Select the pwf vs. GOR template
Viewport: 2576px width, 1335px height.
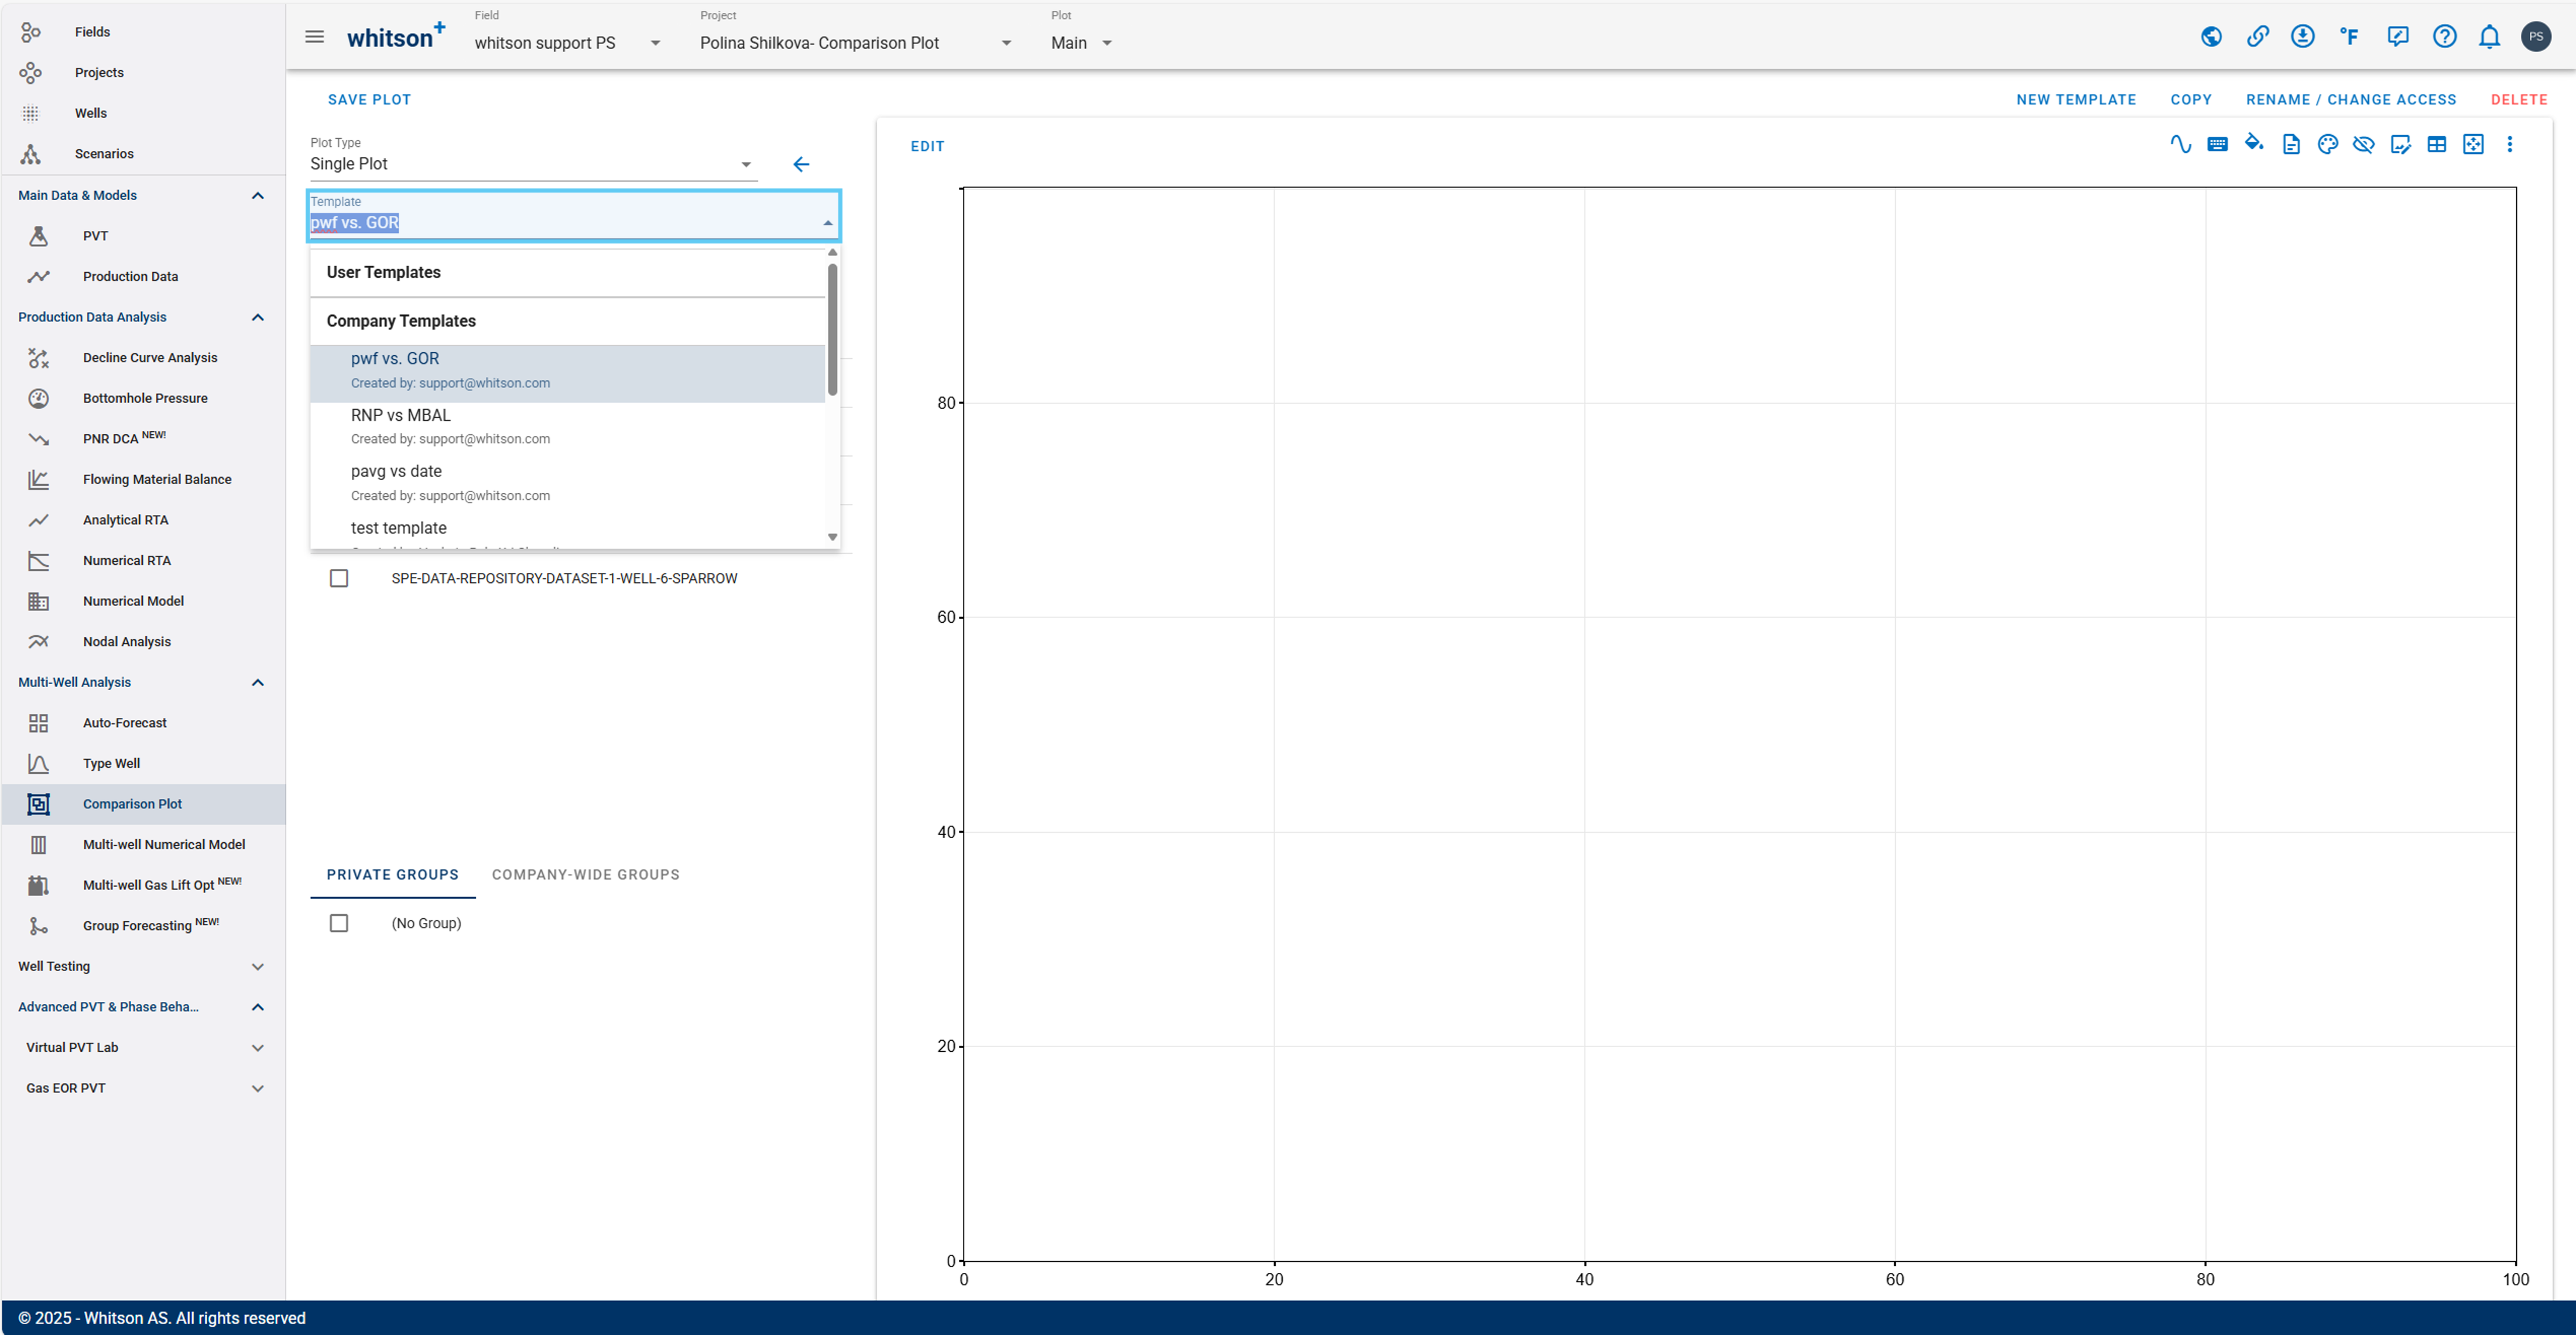click(x=567, y=373)
